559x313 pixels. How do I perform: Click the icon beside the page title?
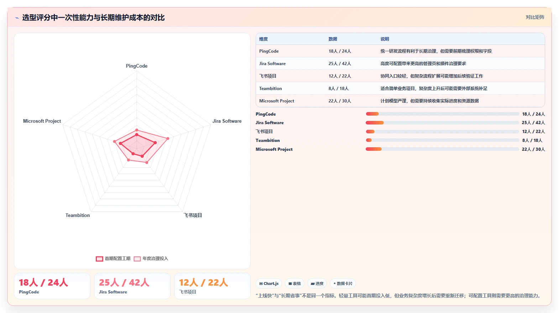tap(17, 18)
